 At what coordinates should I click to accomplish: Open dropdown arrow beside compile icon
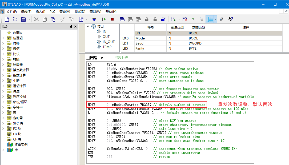click(x=87, y=19)
